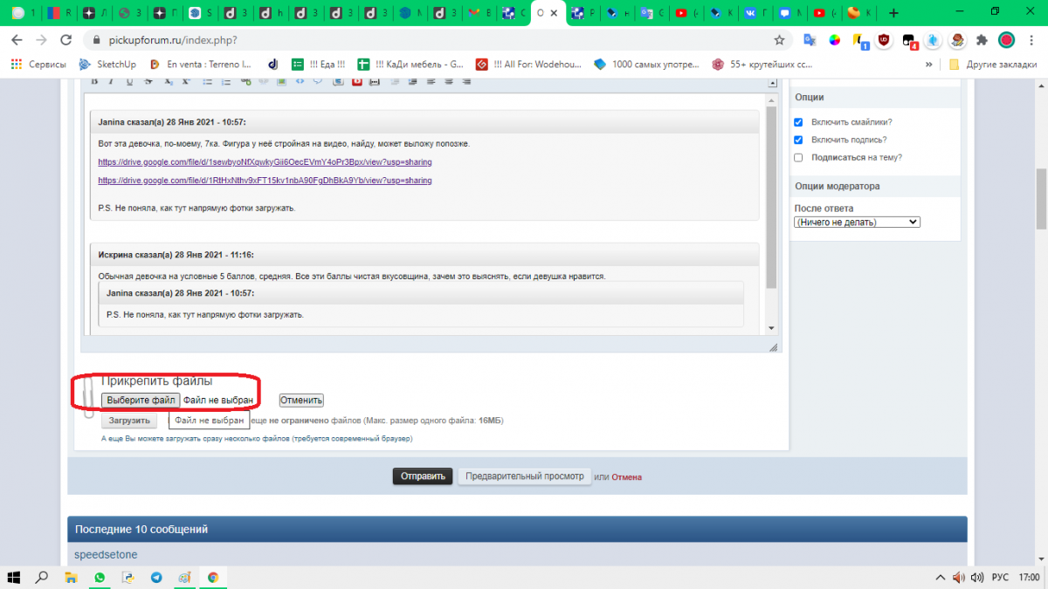The image size is (1048, 589).
Task: Open the Chrome three-dot menu
Action: click(1031, 40)
